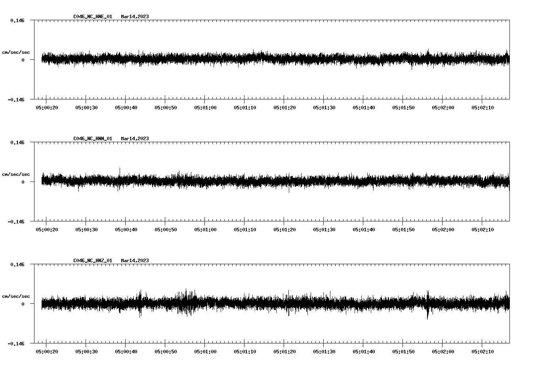
Task: Click the Mar14,2023 date on the HNZ plot
Action: (x=135, y=261)
